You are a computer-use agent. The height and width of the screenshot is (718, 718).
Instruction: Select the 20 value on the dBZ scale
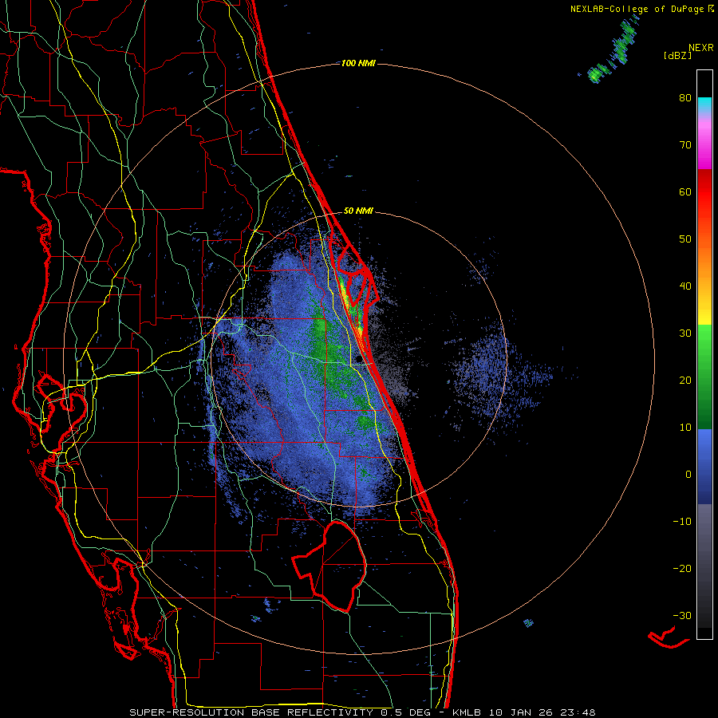685,381
